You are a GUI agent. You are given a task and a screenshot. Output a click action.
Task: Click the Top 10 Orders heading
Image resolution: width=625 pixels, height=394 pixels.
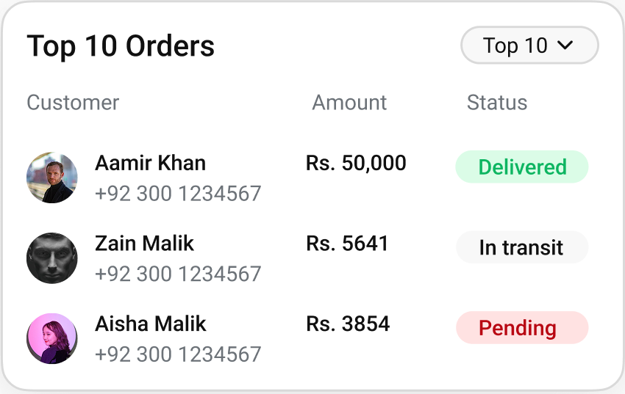coord(121,46)
